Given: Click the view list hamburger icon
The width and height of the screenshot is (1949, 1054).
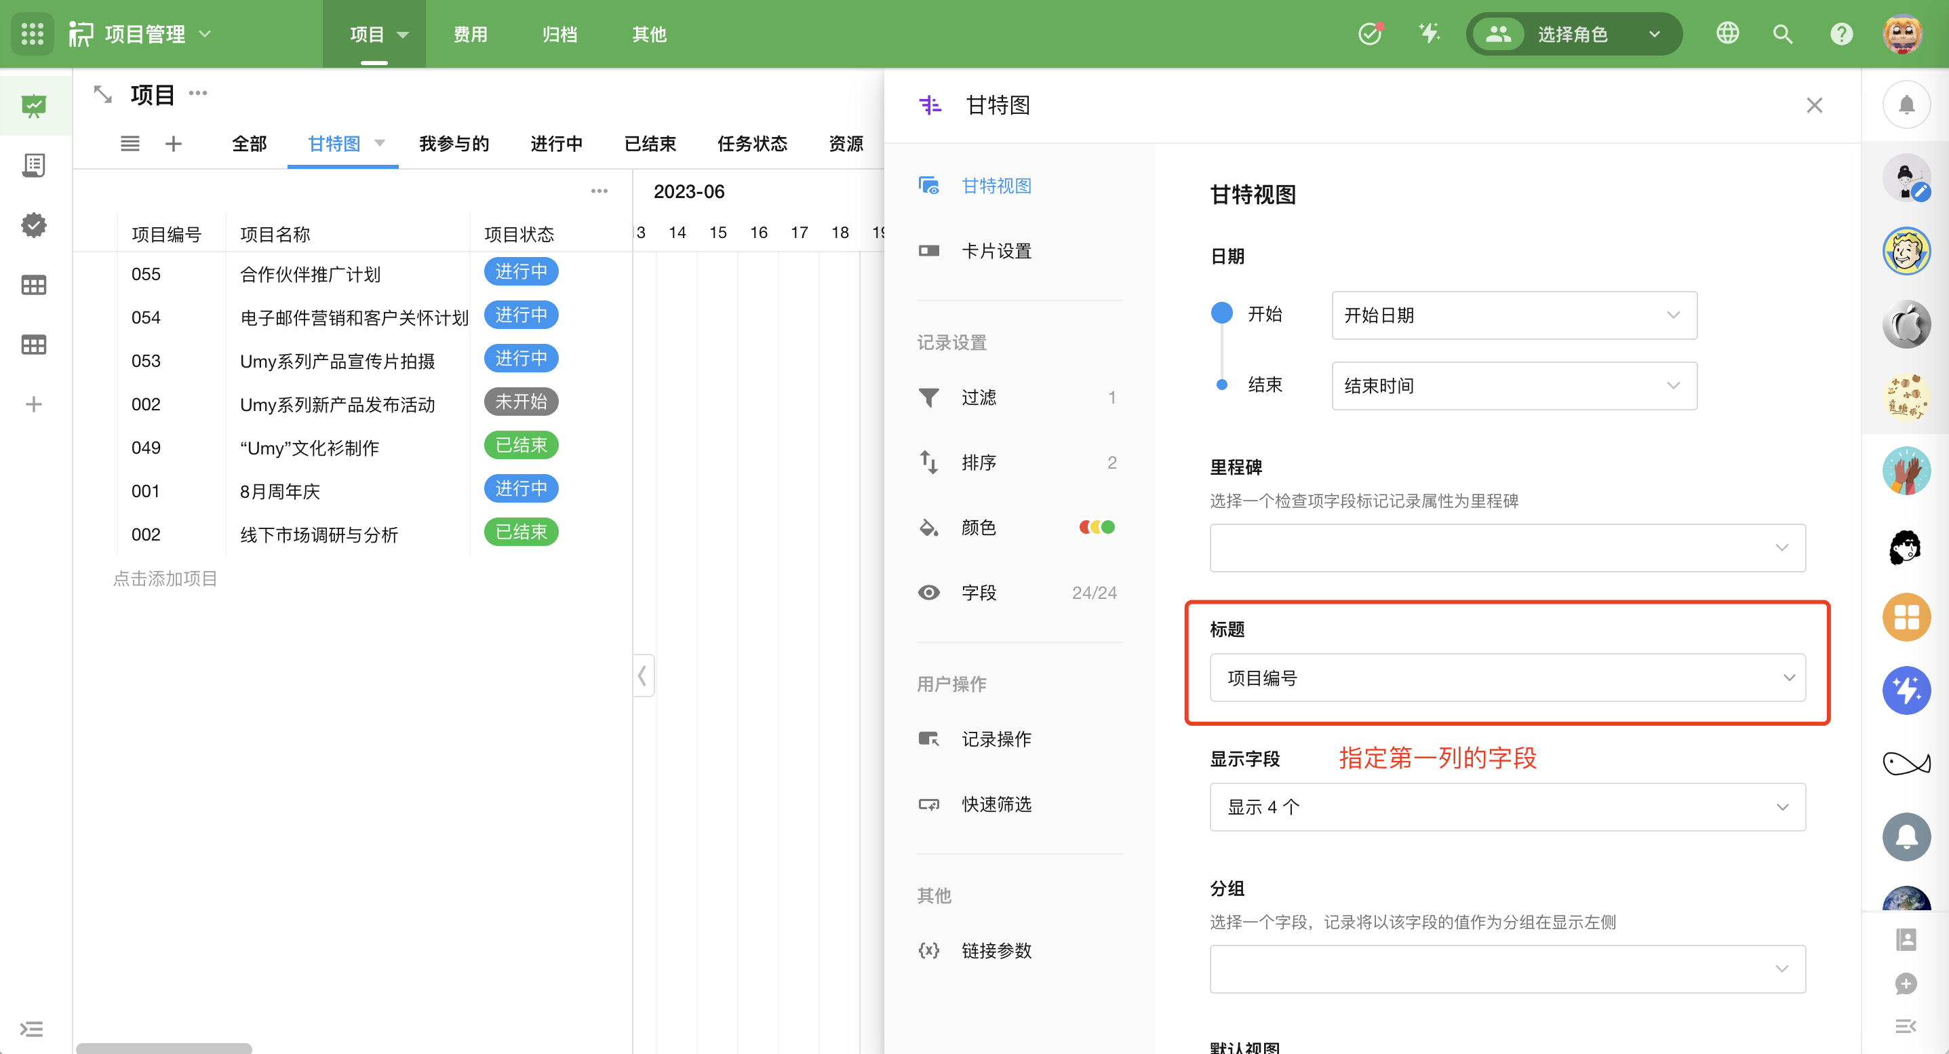Looking at the screenshot, I should point(130,144).
